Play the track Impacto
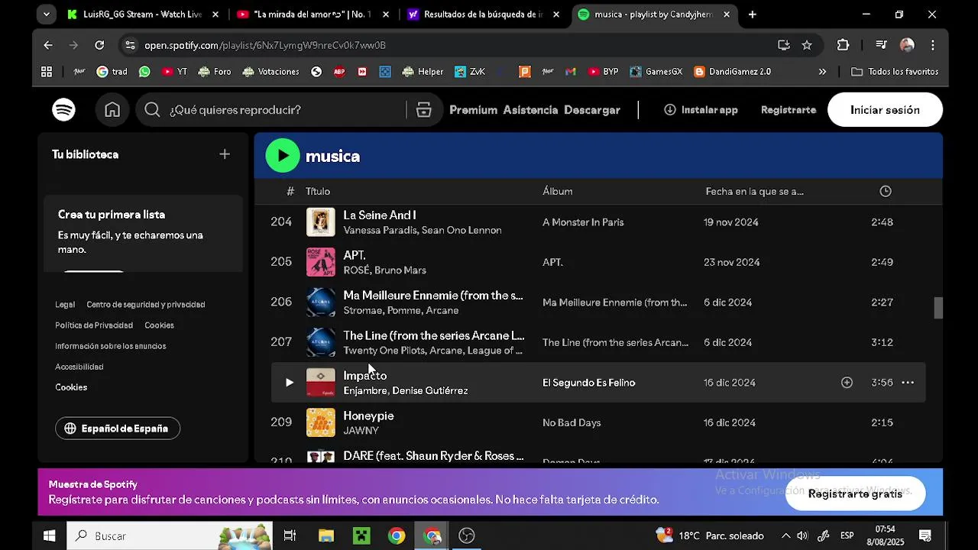Screen dimensions: 978x550 tap(289, 383)
